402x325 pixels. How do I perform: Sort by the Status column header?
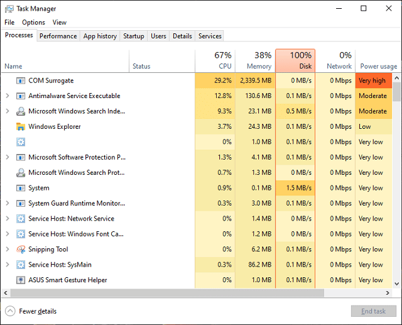(x=162, y=62)
